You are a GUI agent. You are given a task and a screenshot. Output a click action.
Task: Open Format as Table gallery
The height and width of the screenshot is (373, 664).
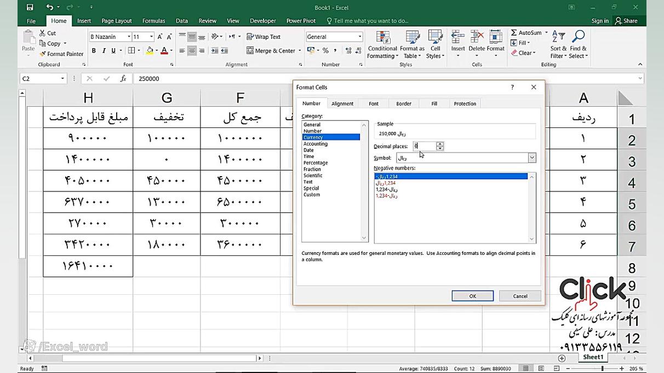click(x=412, y=44)
